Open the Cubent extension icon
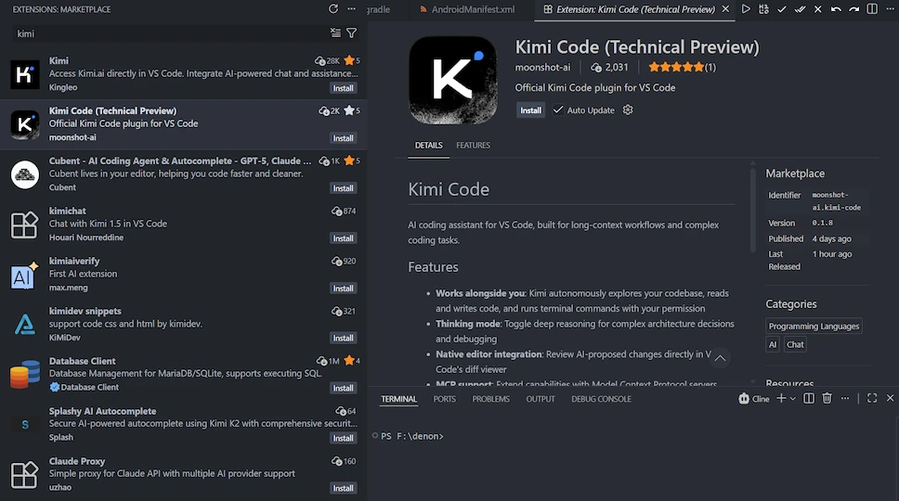This screenshot has width=899, height=501. tap(25, 174)
